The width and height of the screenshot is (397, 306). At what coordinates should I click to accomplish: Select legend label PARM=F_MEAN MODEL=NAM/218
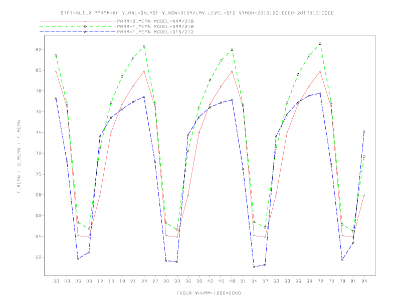pyautogui.click(x=155, y=26)
